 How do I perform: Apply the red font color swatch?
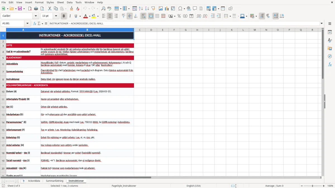click(86, 16)
